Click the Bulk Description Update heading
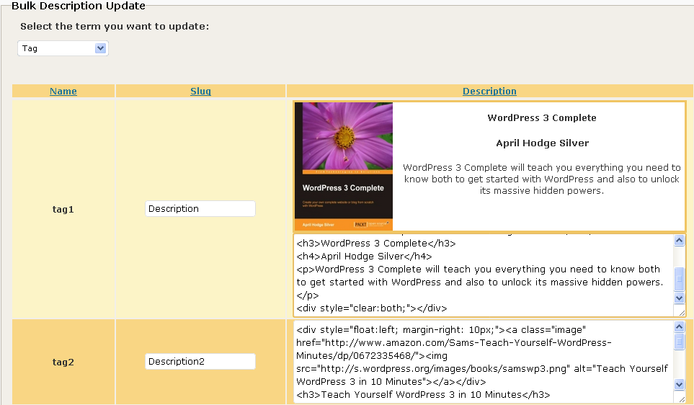The width and height of the screenshot is (694, 405). 79,6
